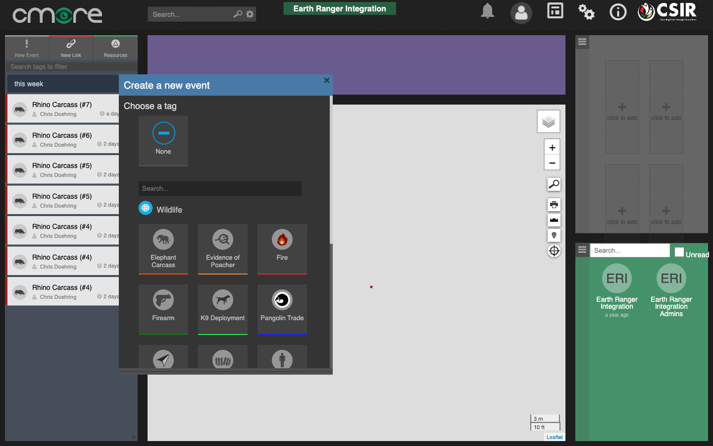Image resolution: width=713 pixels, height=446 pixels.
Task: Focus the chat panel Search field
Action: [x=630, y=250]
